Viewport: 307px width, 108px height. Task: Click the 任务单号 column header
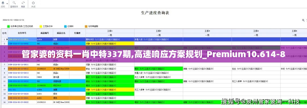tap(22, 33)
